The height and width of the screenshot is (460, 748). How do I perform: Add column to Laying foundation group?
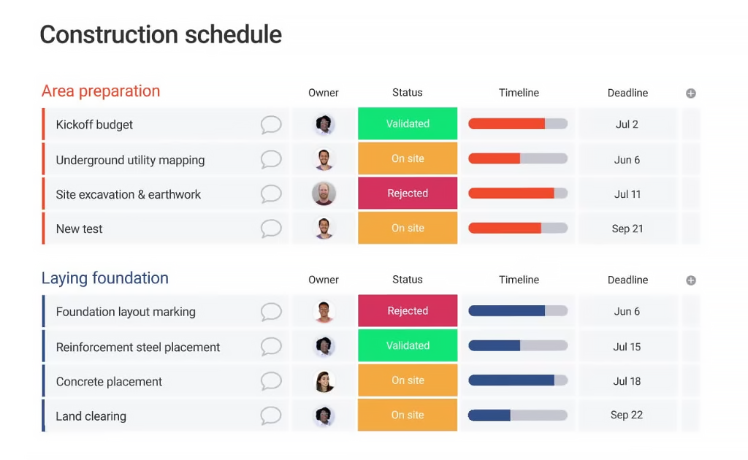point(691,280)
